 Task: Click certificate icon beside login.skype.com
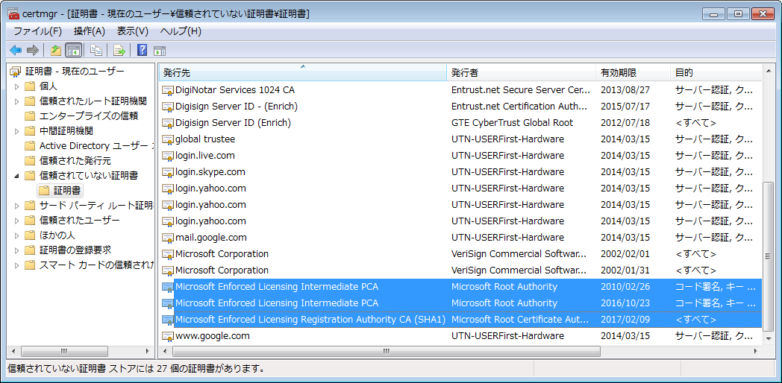168,172
